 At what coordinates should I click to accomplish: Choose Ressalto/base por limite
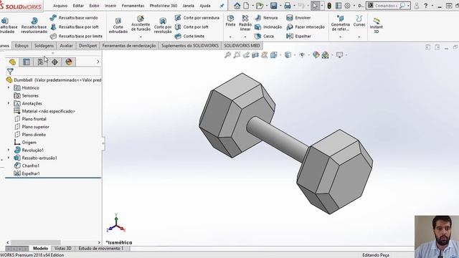pos(76,37)
